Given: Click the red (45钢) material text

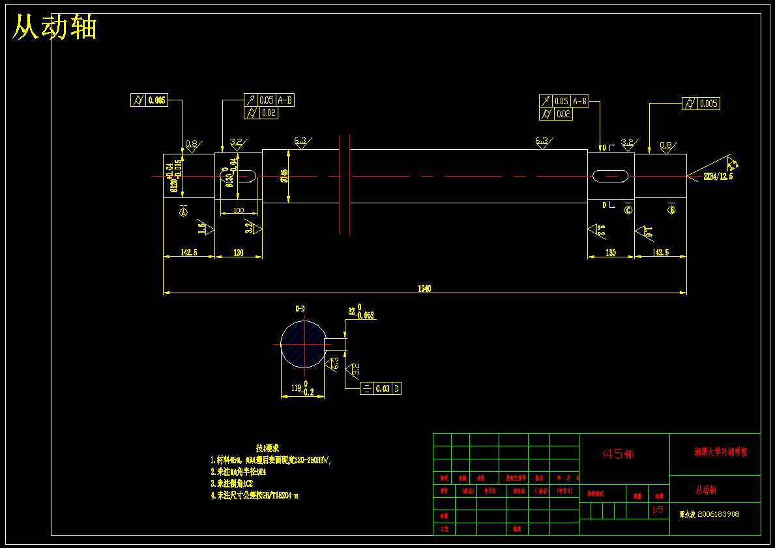Looking at the screenshot, I should [619, 454].
